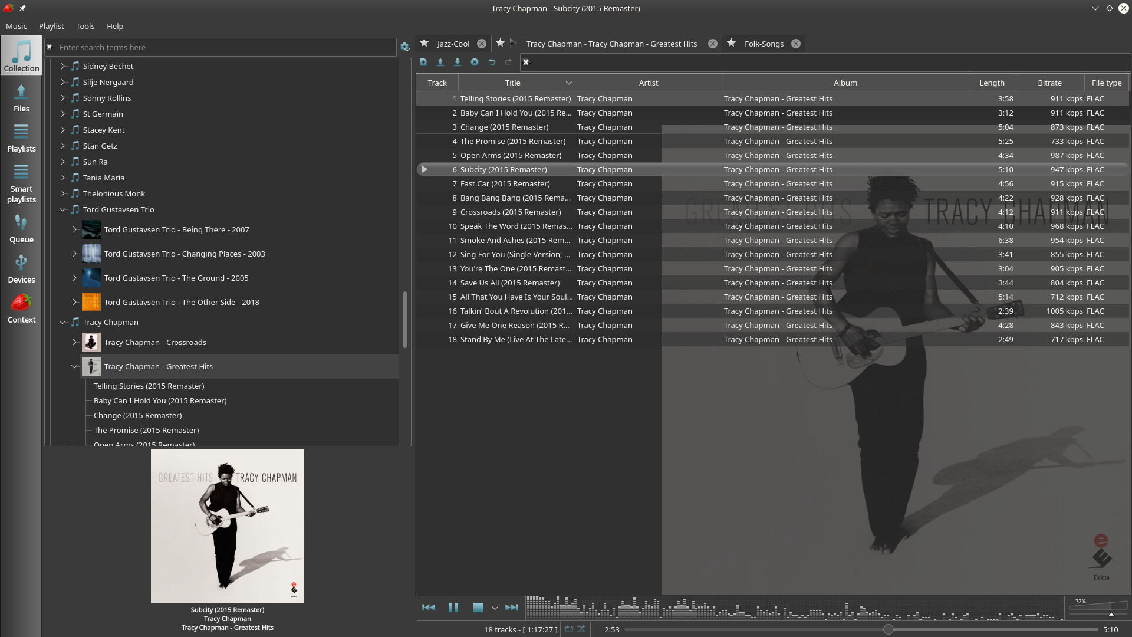1132x637 pixels.
Task: Toggle shuffle mode in status bar
Action: [x=581, y=629]
